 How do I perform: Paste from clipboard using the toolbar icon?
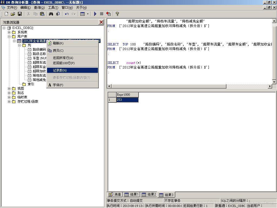pos(42,14)
